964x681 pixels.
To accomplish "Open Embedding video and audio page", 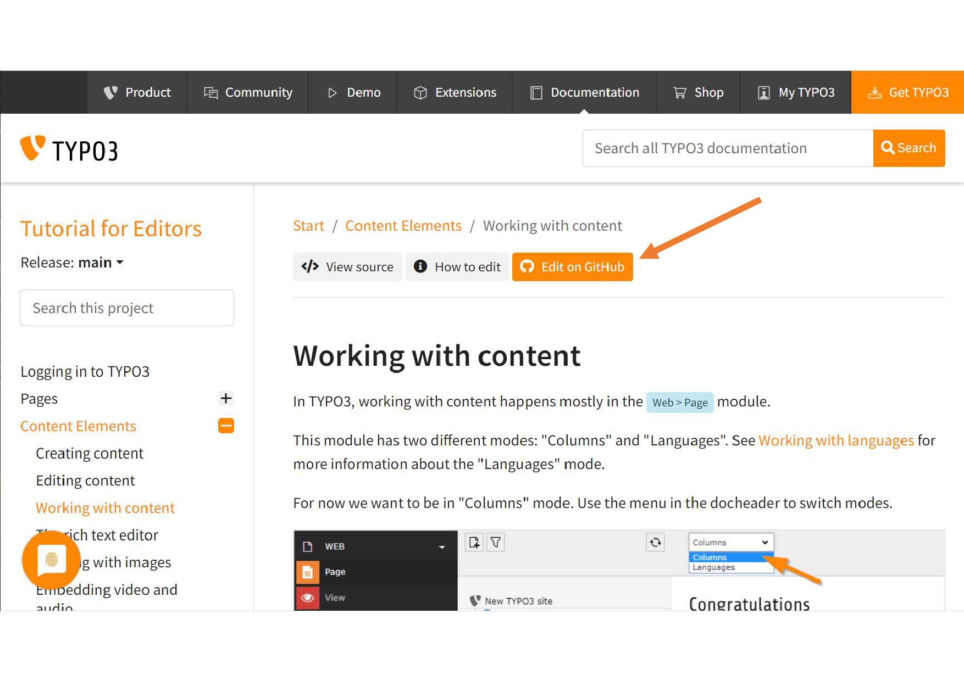I will point(107,598).
